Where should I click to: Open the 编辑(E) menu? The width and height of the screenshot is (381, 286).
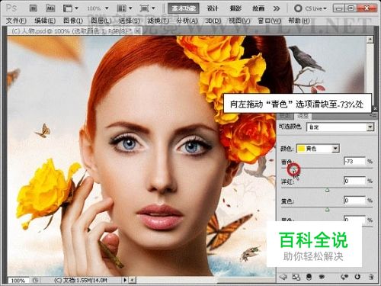point(45,21)
